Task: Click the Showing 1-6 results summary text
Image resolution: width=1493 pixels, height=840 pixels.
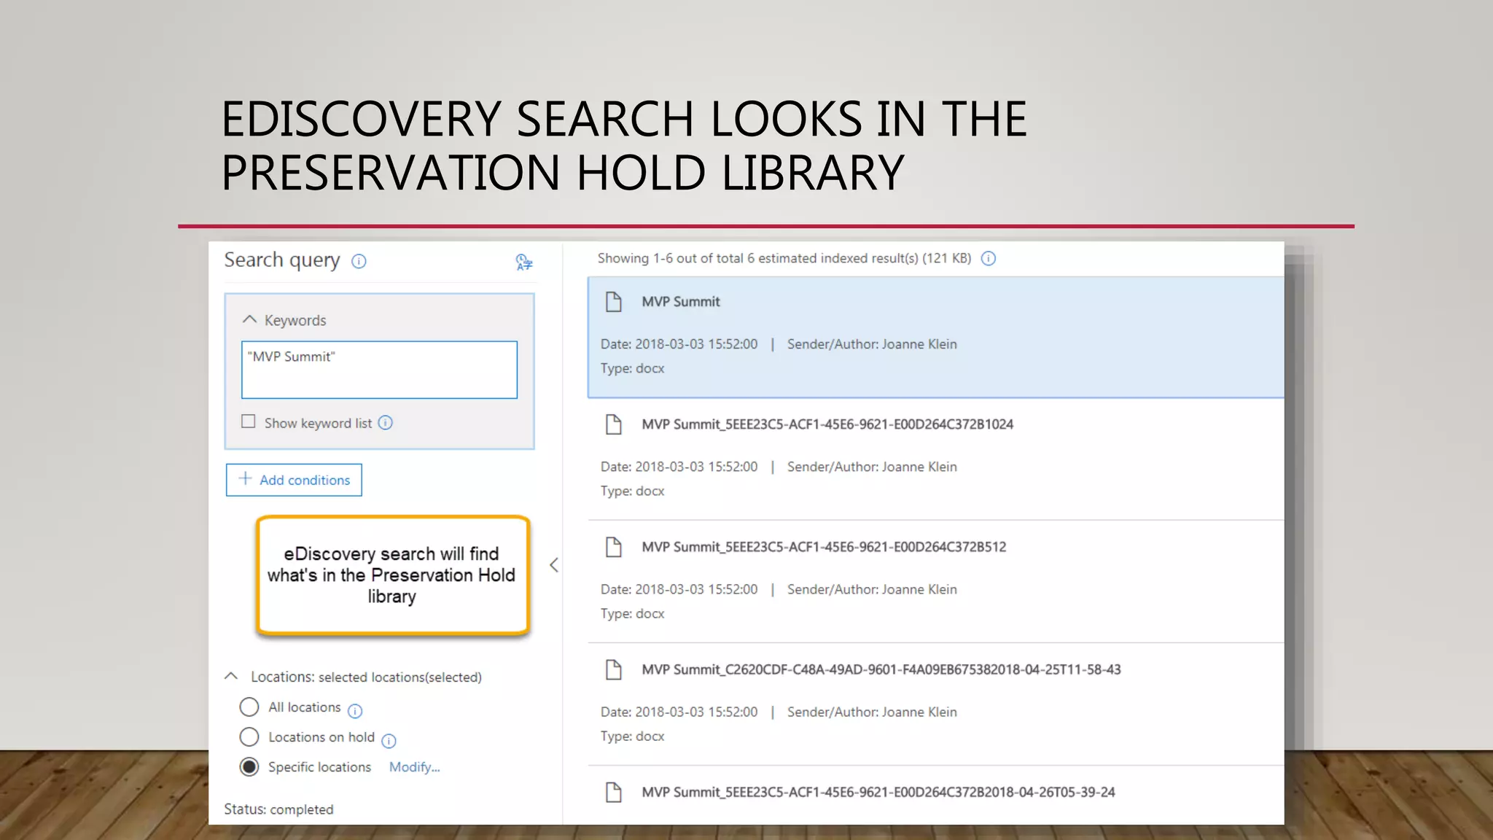Action: pyautogui.click(x=784, y=258)
